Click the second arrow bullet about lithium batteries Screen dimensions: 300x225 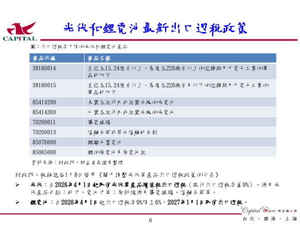[x=18, y=201]
